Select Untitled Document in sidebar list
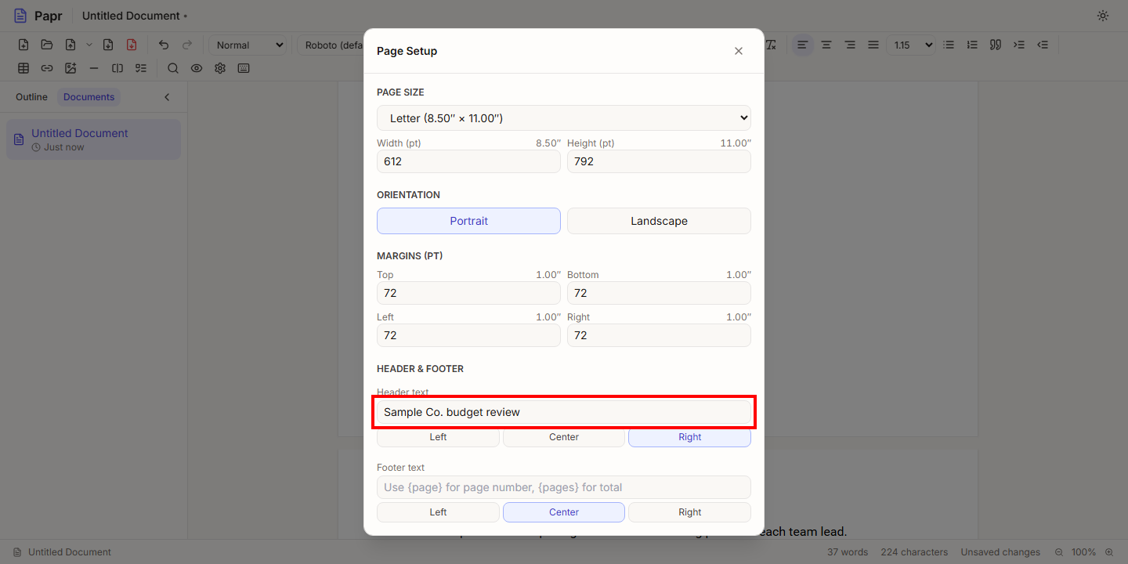The image size is (1128, 564). pos(93,139)
